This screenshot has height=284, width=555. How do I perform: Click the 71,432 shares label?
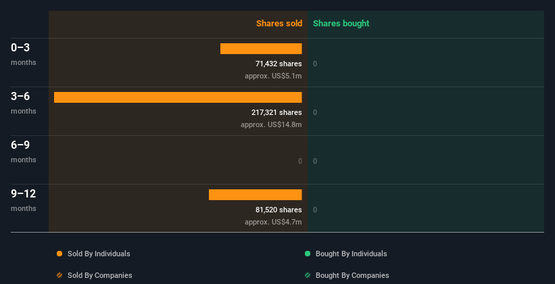(274, 64)
